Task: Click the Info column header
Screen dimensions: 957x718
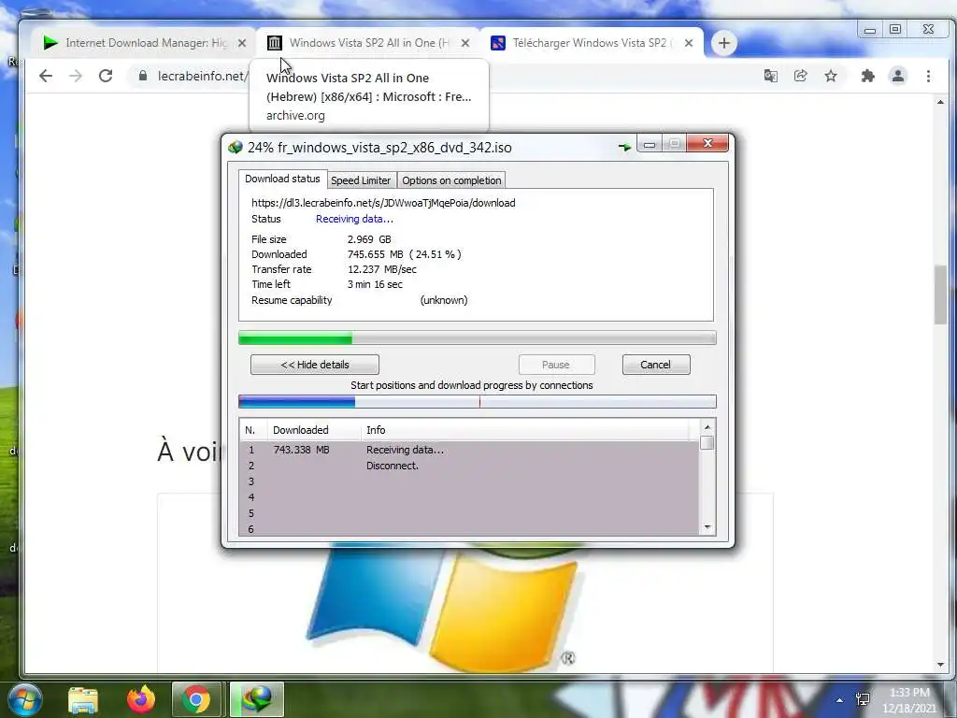Action: [525, 430]
